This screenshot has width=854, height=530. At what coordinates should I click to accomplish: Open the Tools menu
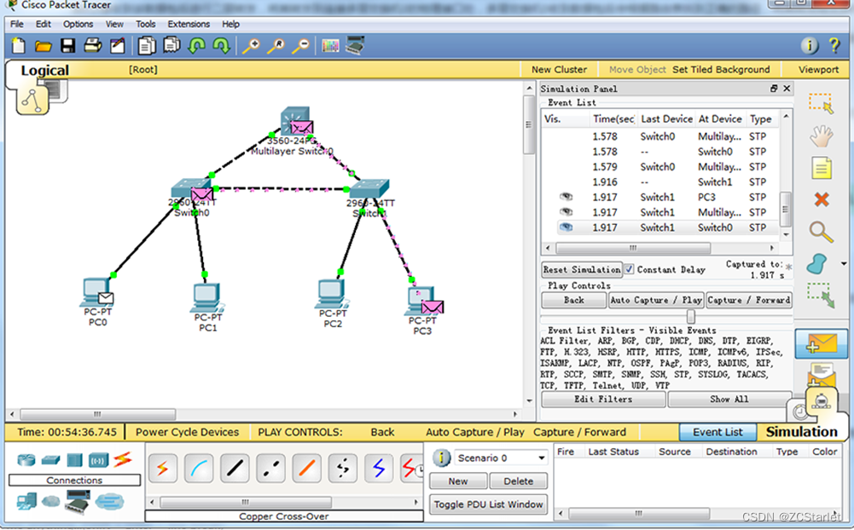coord(145,24)
